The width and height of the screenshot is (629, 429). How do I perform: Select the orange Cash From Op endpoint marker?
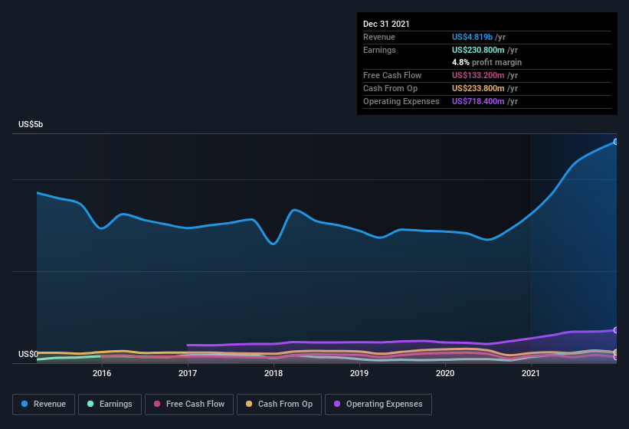(x=616, y=352)
